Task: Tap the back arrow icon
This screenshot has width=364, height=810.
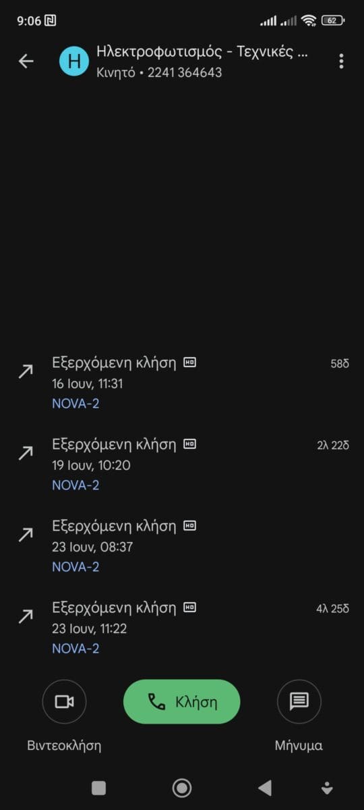Action: pos(26,61)
